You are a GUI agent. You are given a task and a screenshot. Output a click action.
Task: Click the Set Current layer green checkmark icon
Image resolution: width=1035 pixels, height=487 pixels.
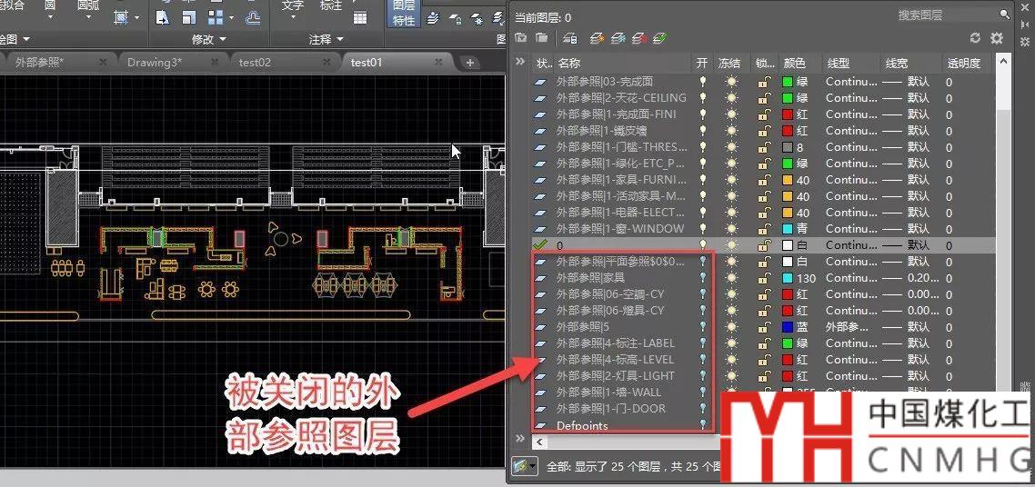[x=660, y=38]
